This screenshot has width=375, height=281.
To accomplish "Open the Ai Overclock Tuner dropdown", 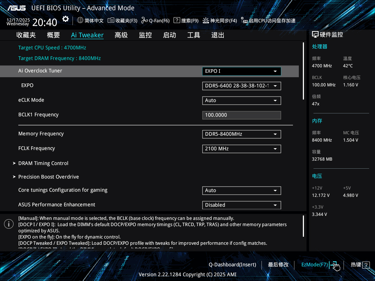I will [x=241, y=71].
